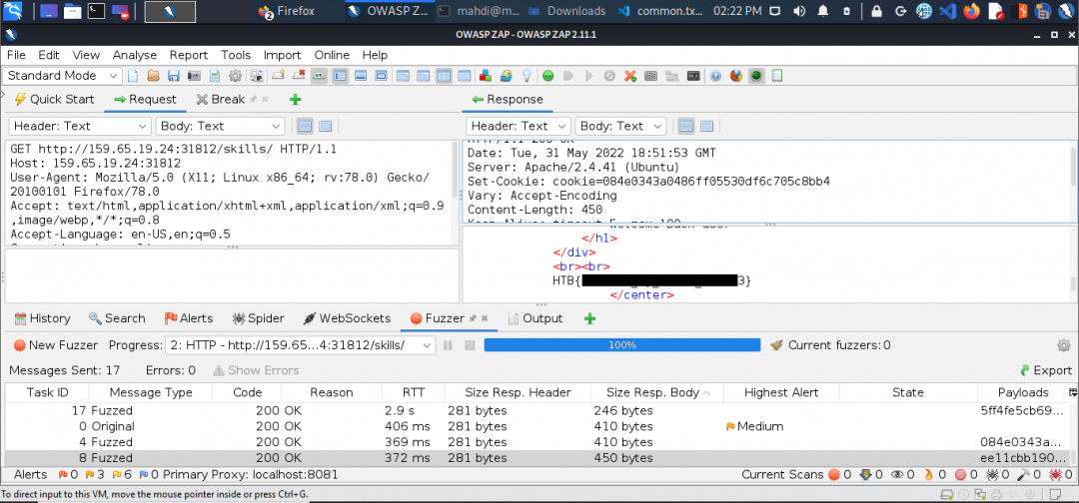Switch to the Quick Start tab
1079x503 pixels.
(54, 100)
